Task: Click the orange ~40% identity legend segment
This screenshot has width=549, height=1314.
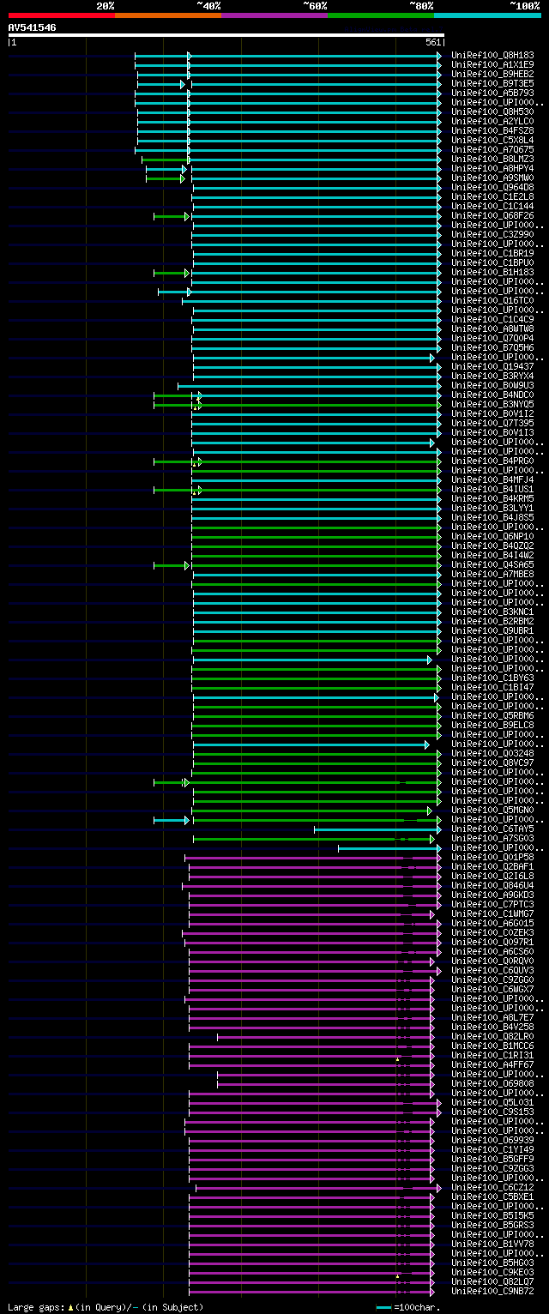Action: click(x=168, y=15)
